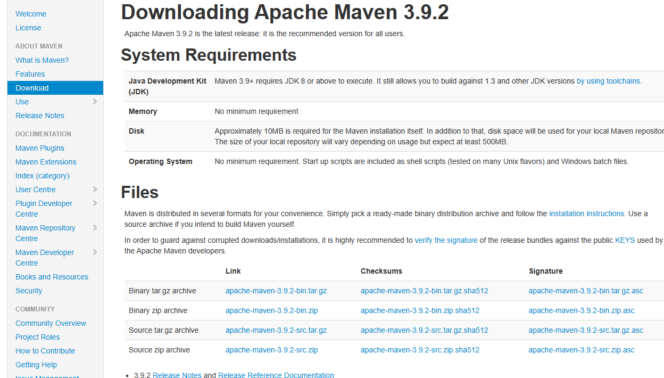Open Index (category) sidebar link
This screenshot has width=664, height=378.
point(43,176)
